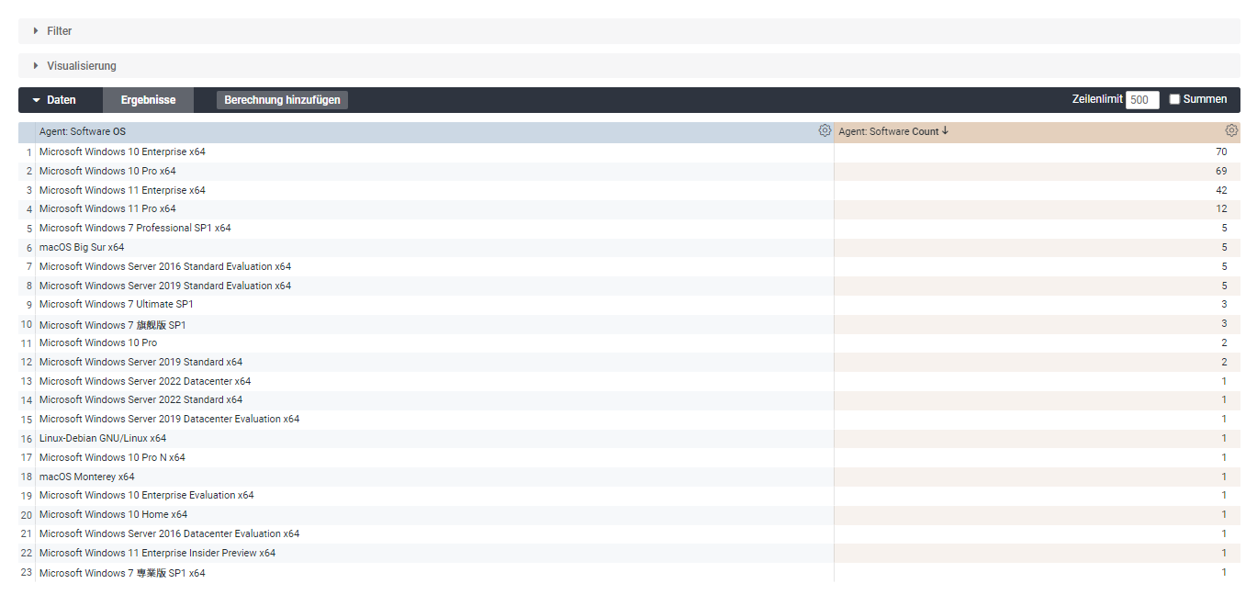This screenshot has height=606, width=1257.
Task: Click count value 12
Action: point(1221,208)
